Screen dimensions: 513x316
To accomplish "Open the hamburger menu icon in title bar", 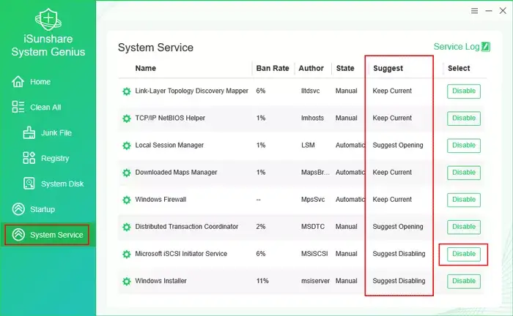I will 474,11.
